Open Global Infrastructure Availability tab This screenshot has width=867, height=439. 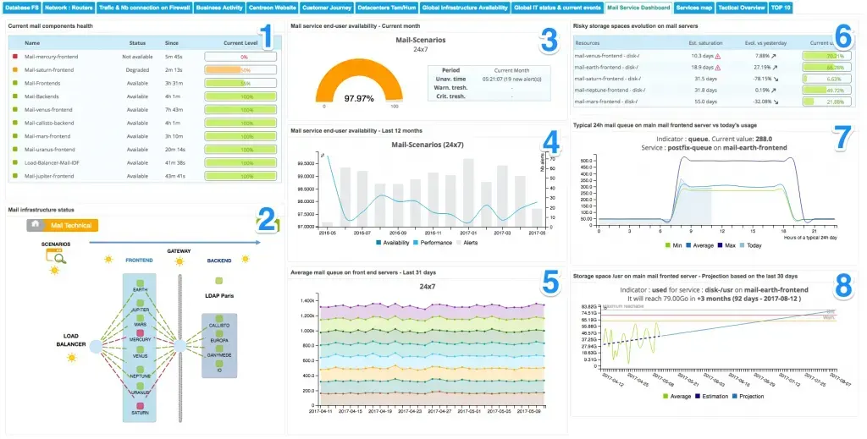465,8
